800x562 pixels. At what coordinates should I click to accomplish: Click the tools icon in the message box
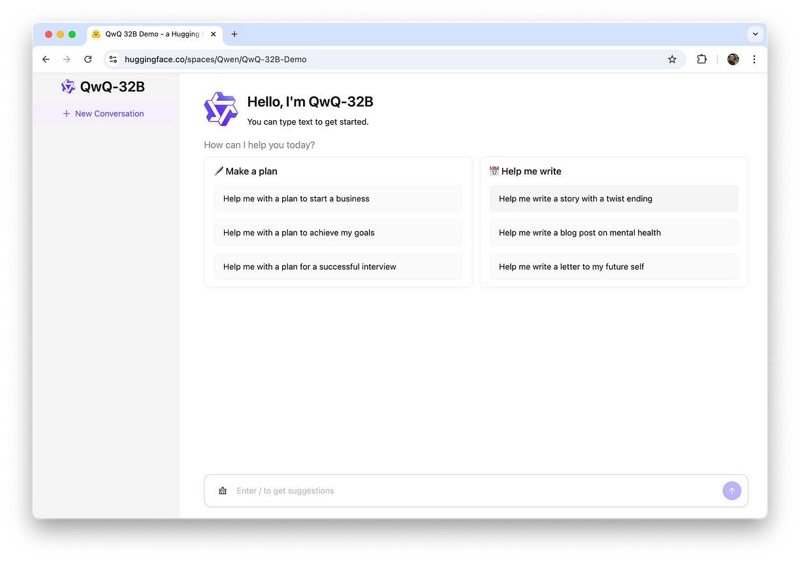[x=223, y=491]
